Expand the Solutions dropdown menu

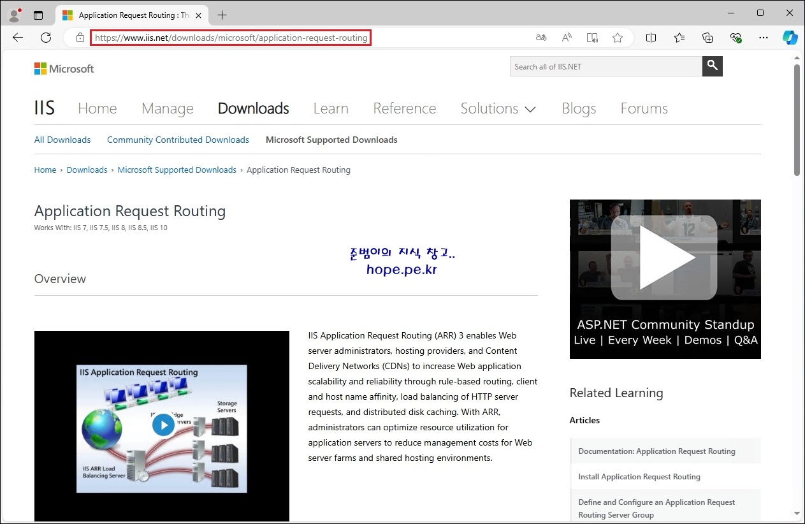[x=498, y=108]
